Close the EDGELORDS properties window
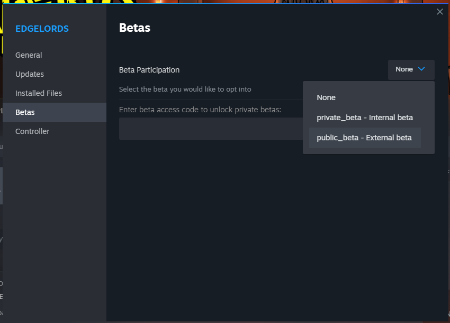The width and height of the screenshot is (450, 323). [439, 12]
